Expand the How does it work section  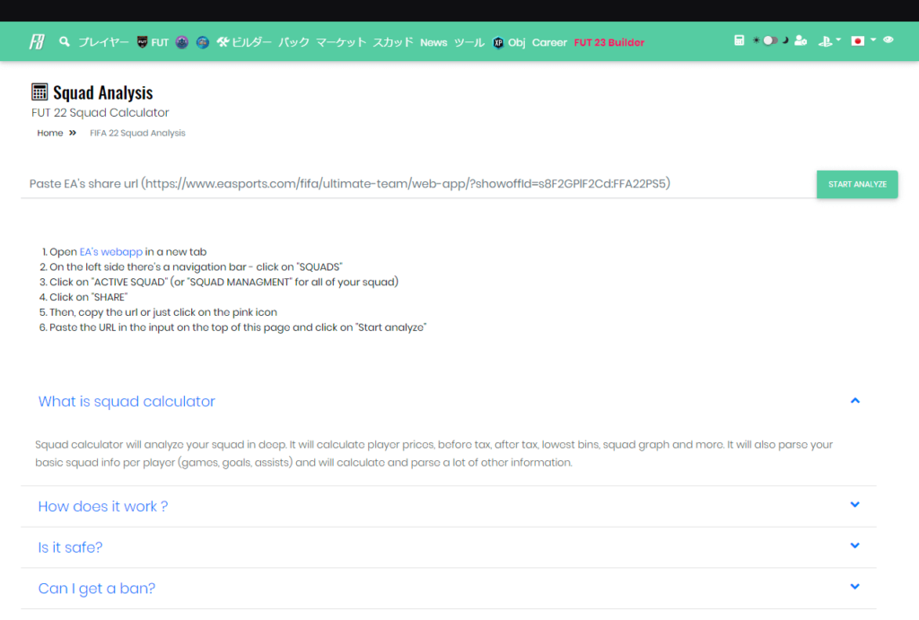pyautogui.click(x=449, y=506)
